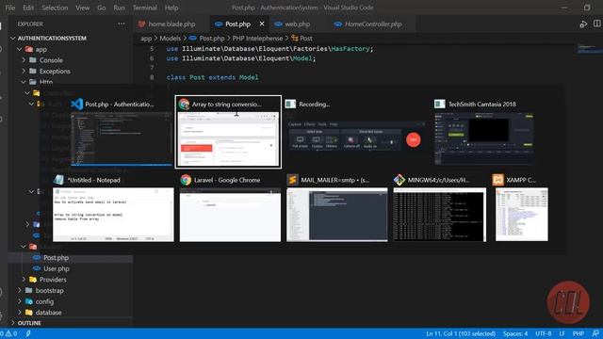Open the Edit menu
This screenshot has width=603, height=339.
click(28, 8)
